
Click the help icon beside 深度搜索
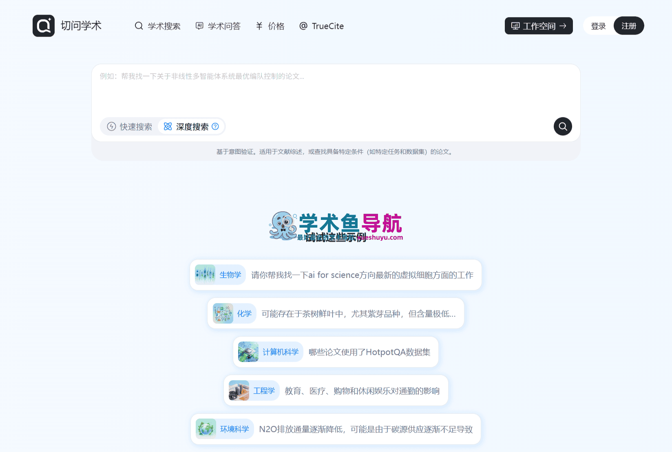[215, 126]
